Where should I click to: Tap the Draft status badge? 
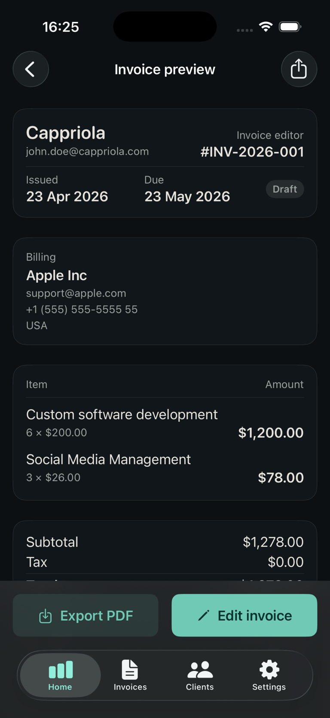point(284,189)
